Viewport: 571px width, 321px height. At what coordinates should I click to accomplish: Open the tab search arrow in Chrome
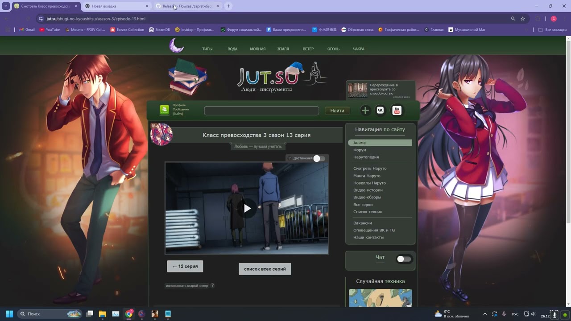tap(6, 6)
